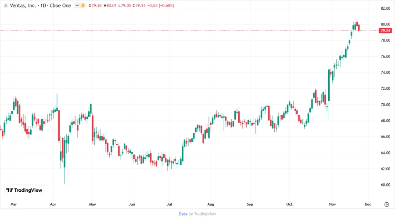Screen dimensions: 395x219
Task: Click the 60.00 price axis label
Action: [x=385, y=185]
